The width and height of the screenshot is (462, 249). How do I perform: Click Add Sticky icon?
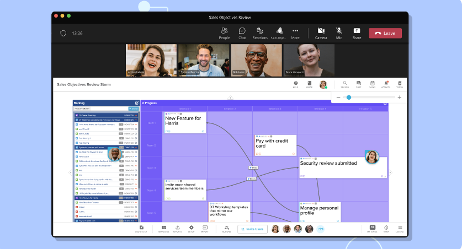[x=141, y=229]
